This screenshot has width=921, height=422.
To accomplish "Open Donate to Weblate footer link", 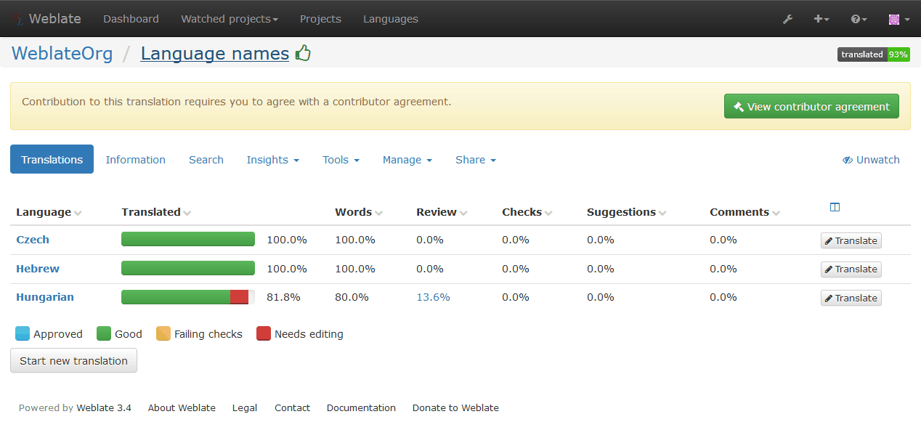I will tap(455, 407).
